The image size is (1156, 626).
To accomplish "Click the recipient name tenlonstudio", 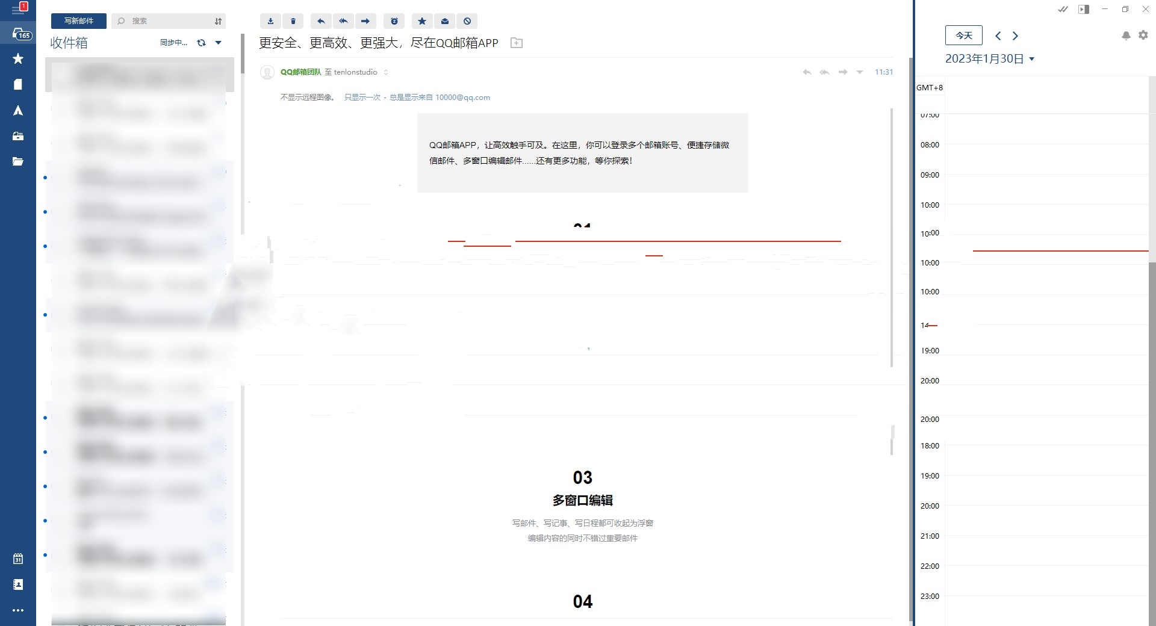I will click(x=355, y=72).
